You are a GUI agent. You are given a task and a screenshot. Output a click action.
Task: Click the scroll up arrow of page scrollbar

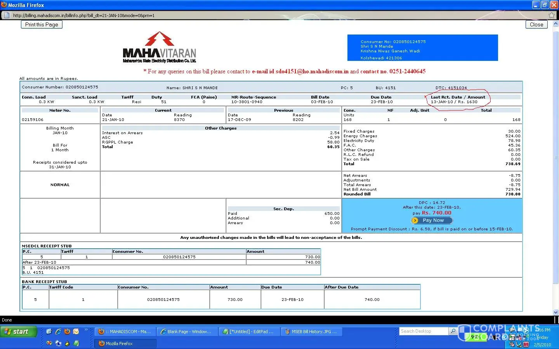(556, 24)
